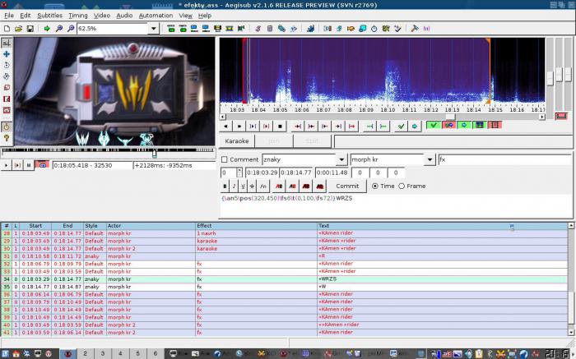Select subtitle row 35 with text W

pos(285,287)
